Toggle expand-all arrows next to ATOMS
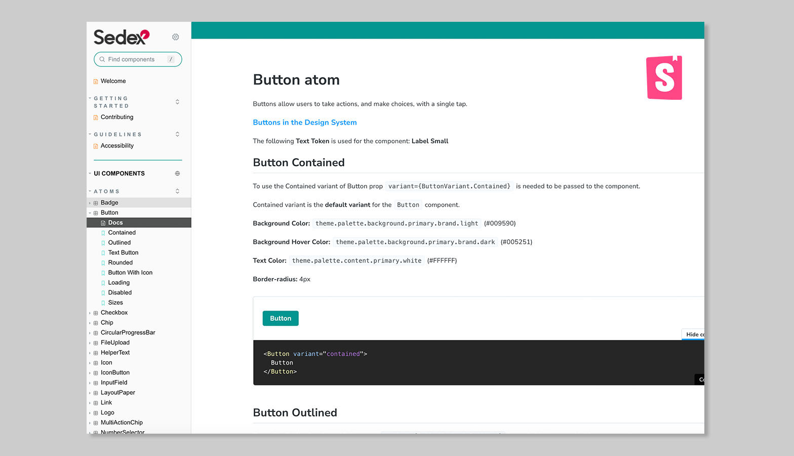Viewport: 794px width, 456px height. pos(177,191)
